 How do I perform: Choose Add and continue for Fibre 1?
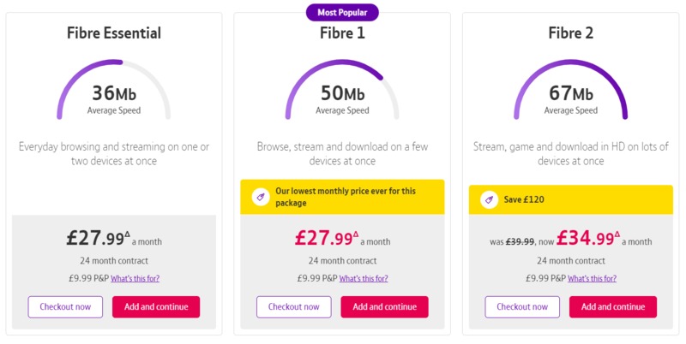384,307
